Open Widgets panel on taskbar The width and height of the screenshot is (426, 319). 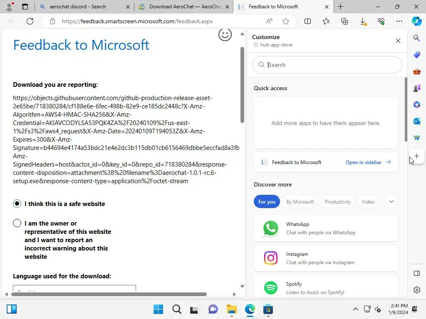(12, 309)
